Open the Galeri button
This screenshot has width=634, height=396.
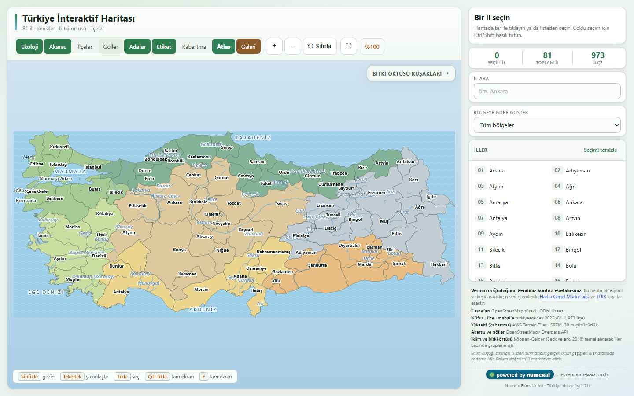248,47
